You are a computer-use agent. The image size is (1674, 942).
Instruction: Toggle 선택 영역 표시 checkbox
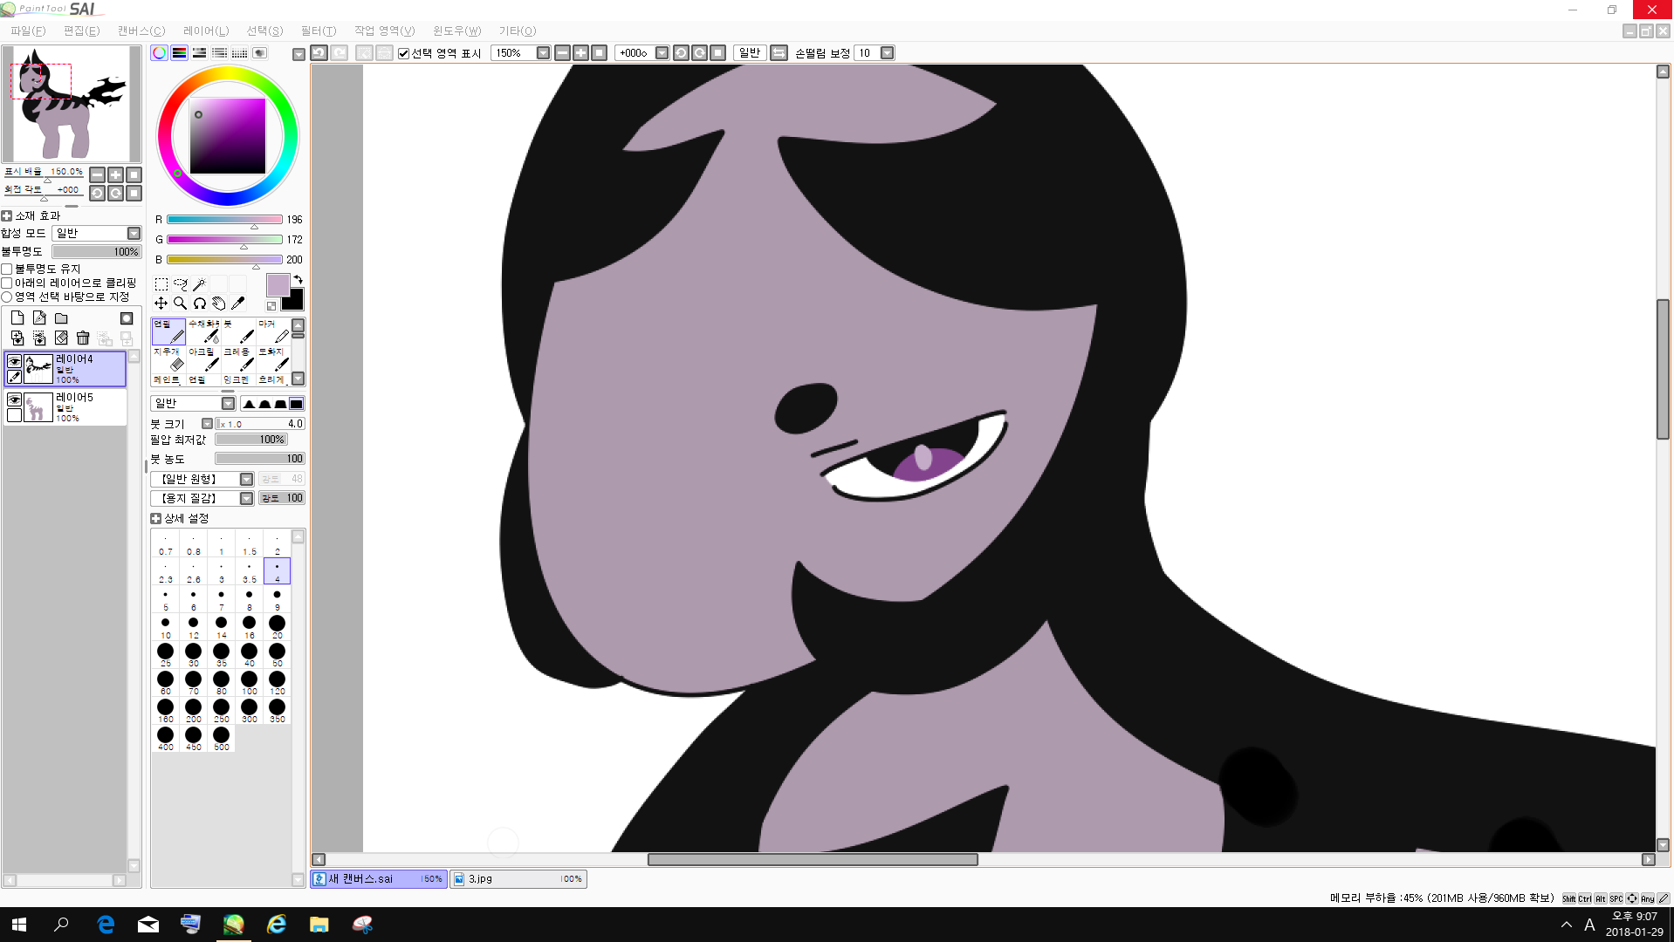click(x=404, y=54)
